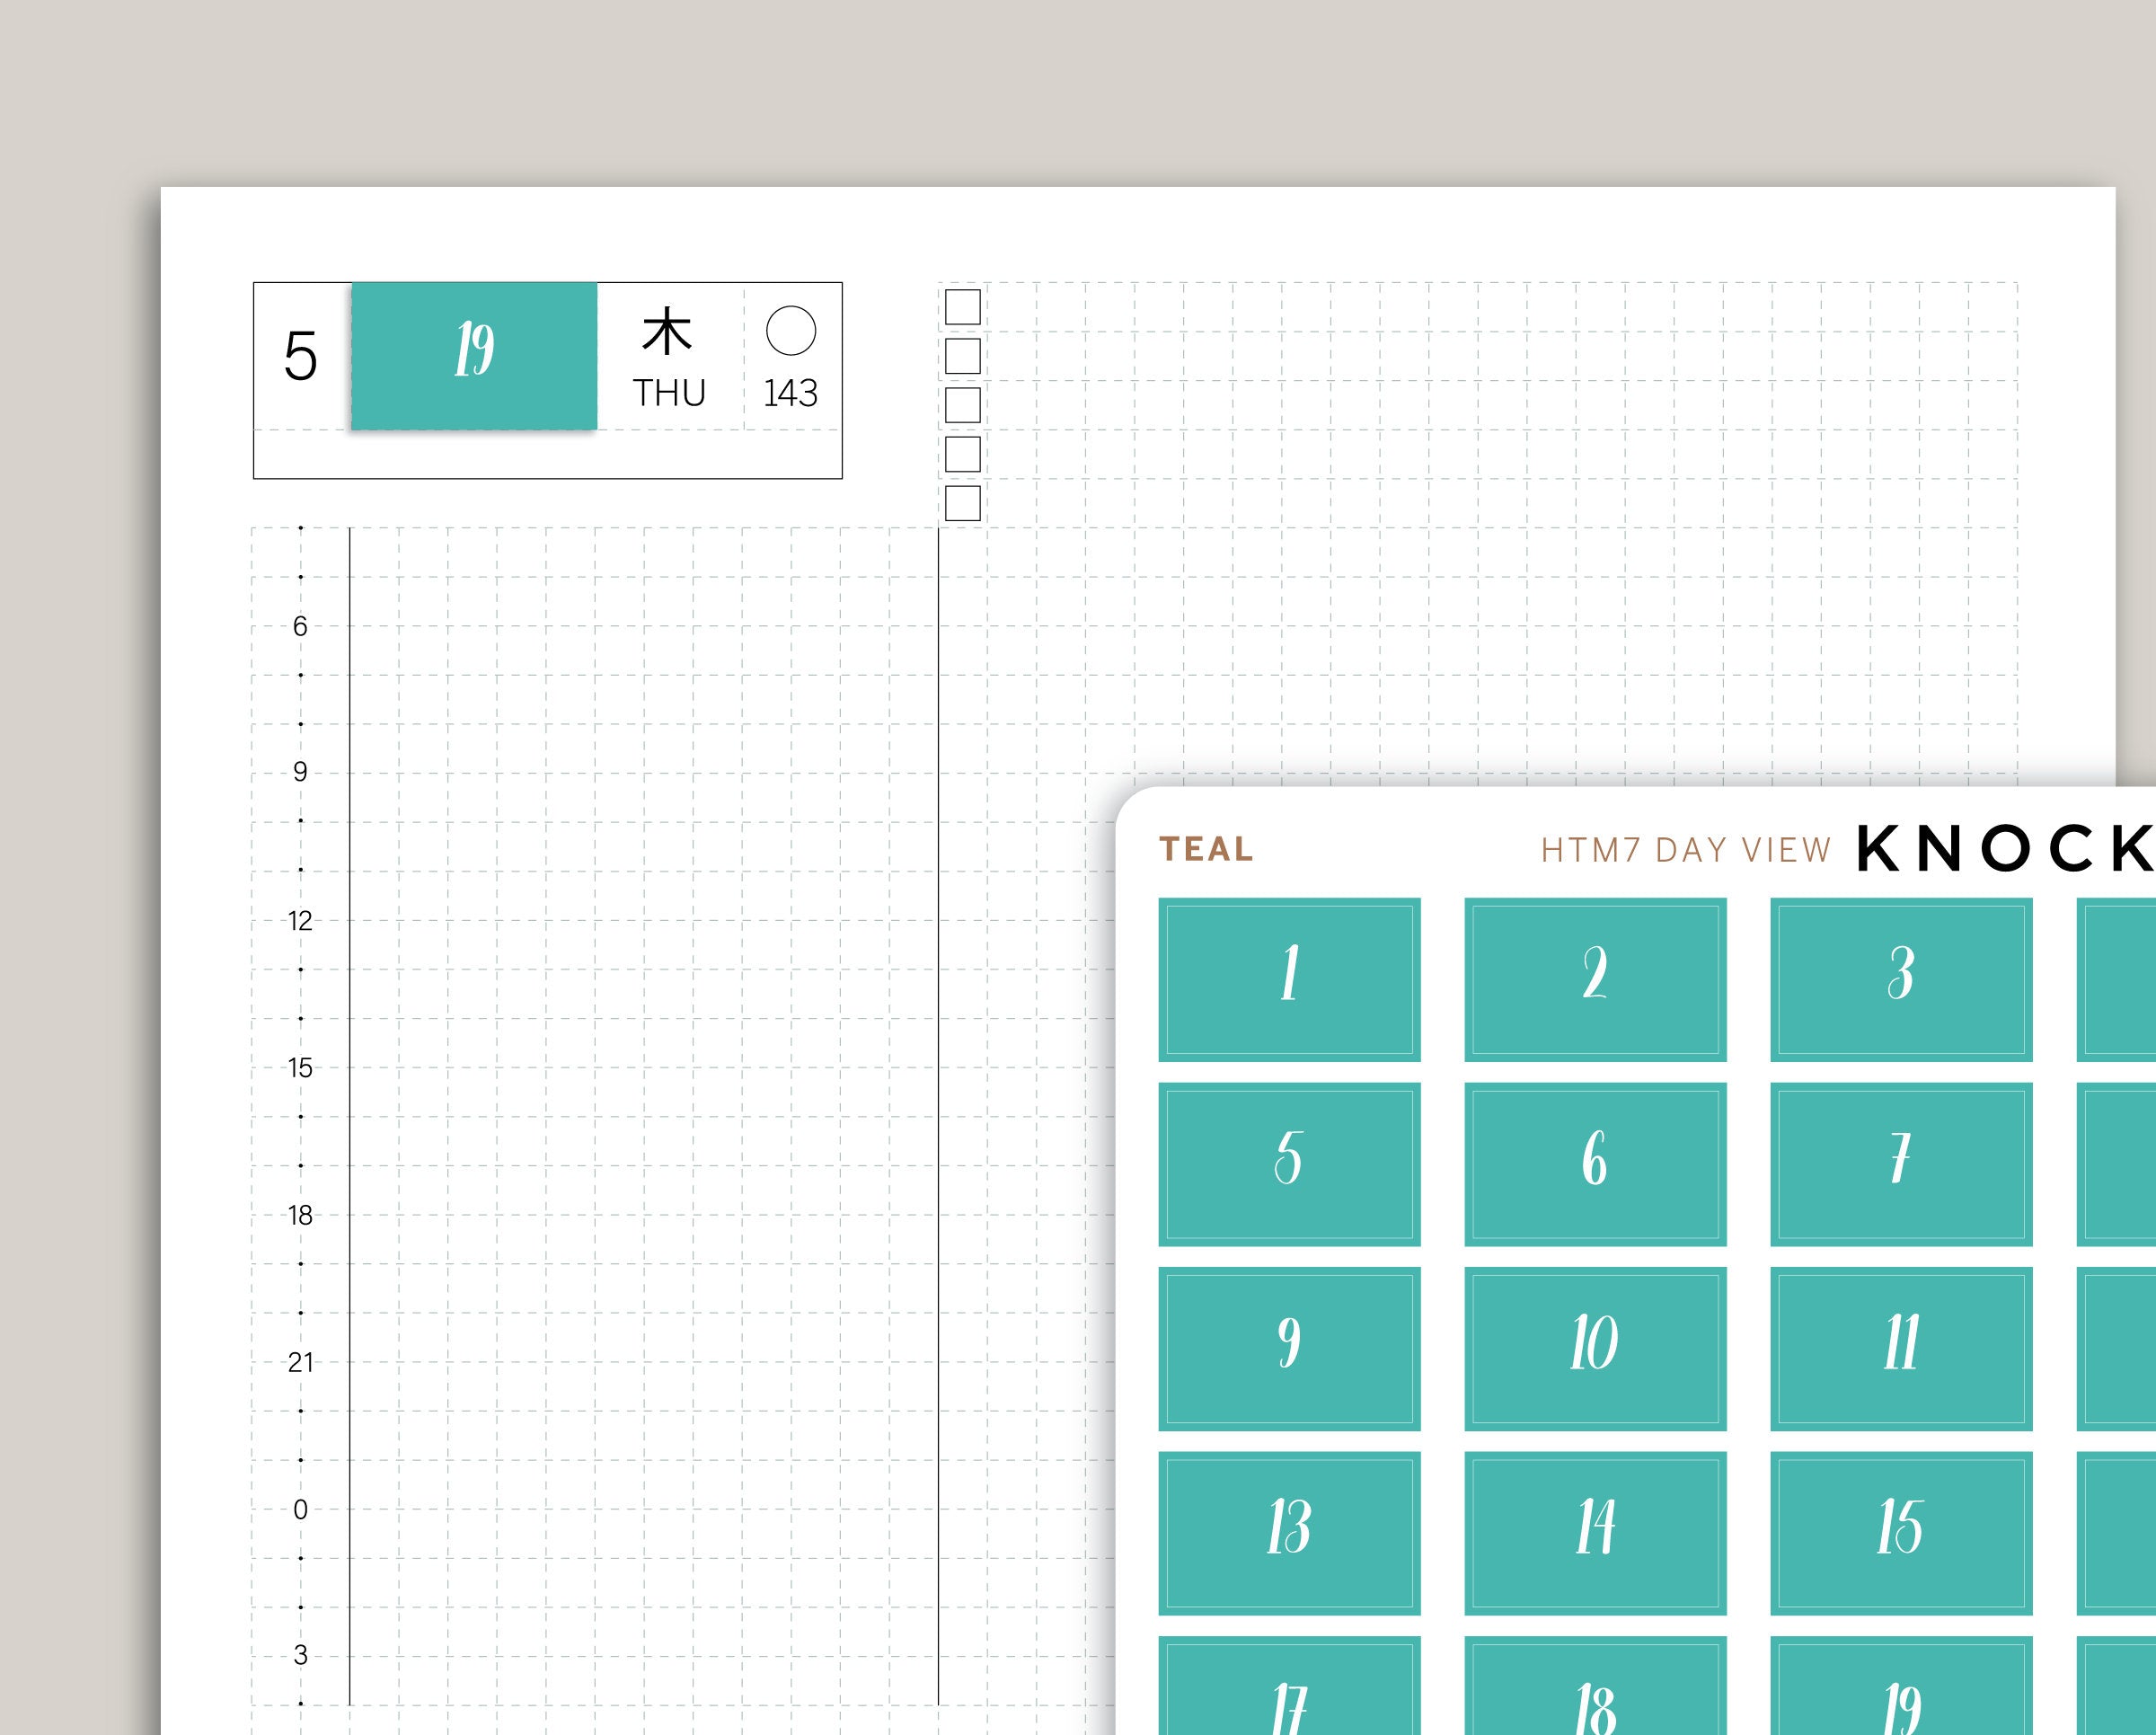Tick the fifth (bottom) checkbox
The height and width of the screenshot is (1735, 2156).
click(x=962, y=503)
